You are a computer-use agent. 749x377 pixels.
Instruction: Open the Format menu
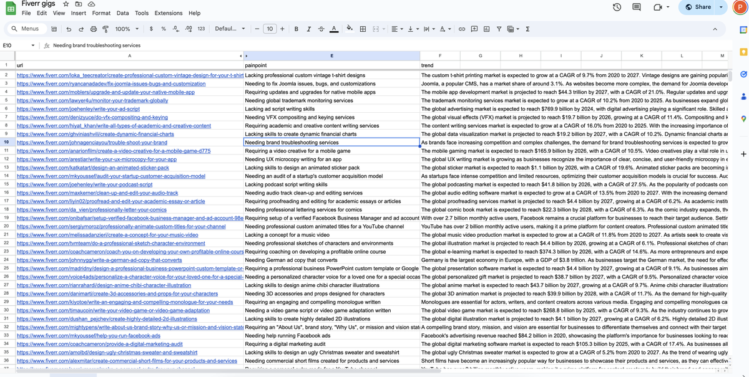pos(101,13)
